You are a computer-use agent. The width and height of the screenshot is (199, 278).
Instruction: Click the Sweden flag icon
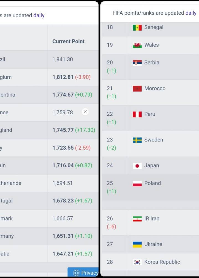pos(137,140)
